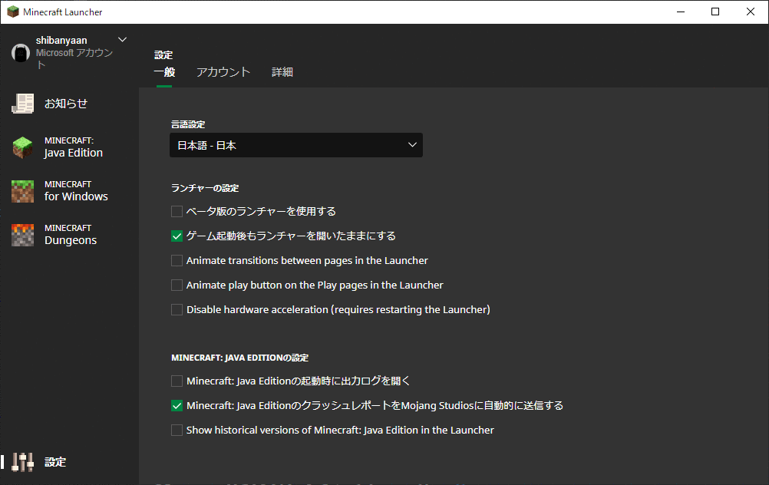Open the 詳細 settings tab
Screen dimensions: 769x485
pyautogui.click(x=282, y=71)
